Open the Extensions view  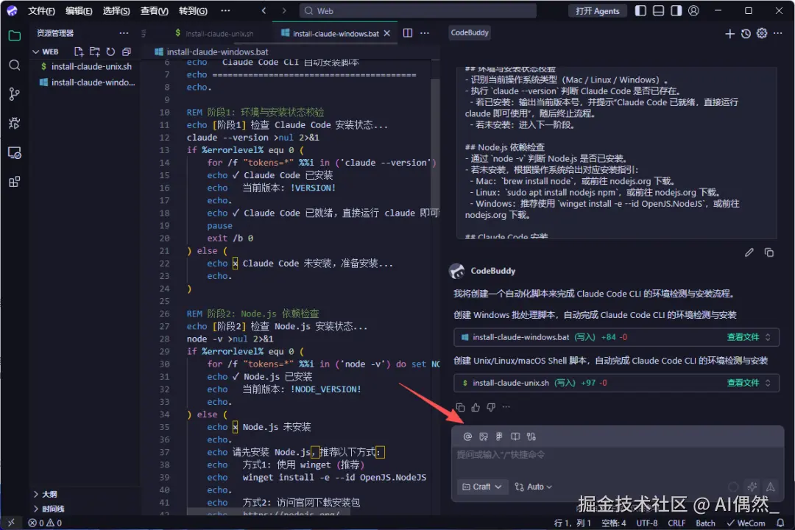15,182
